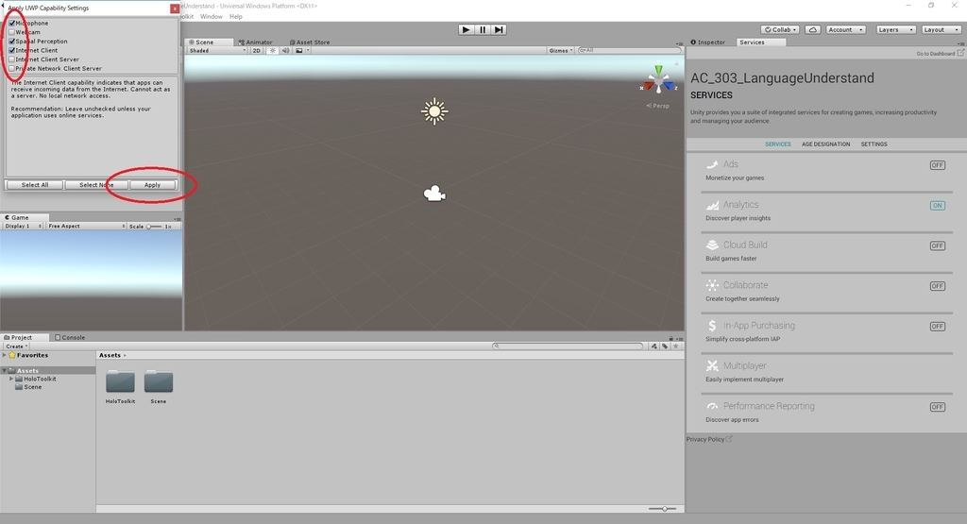Check the Internet Client Server capability

[11, 59]
